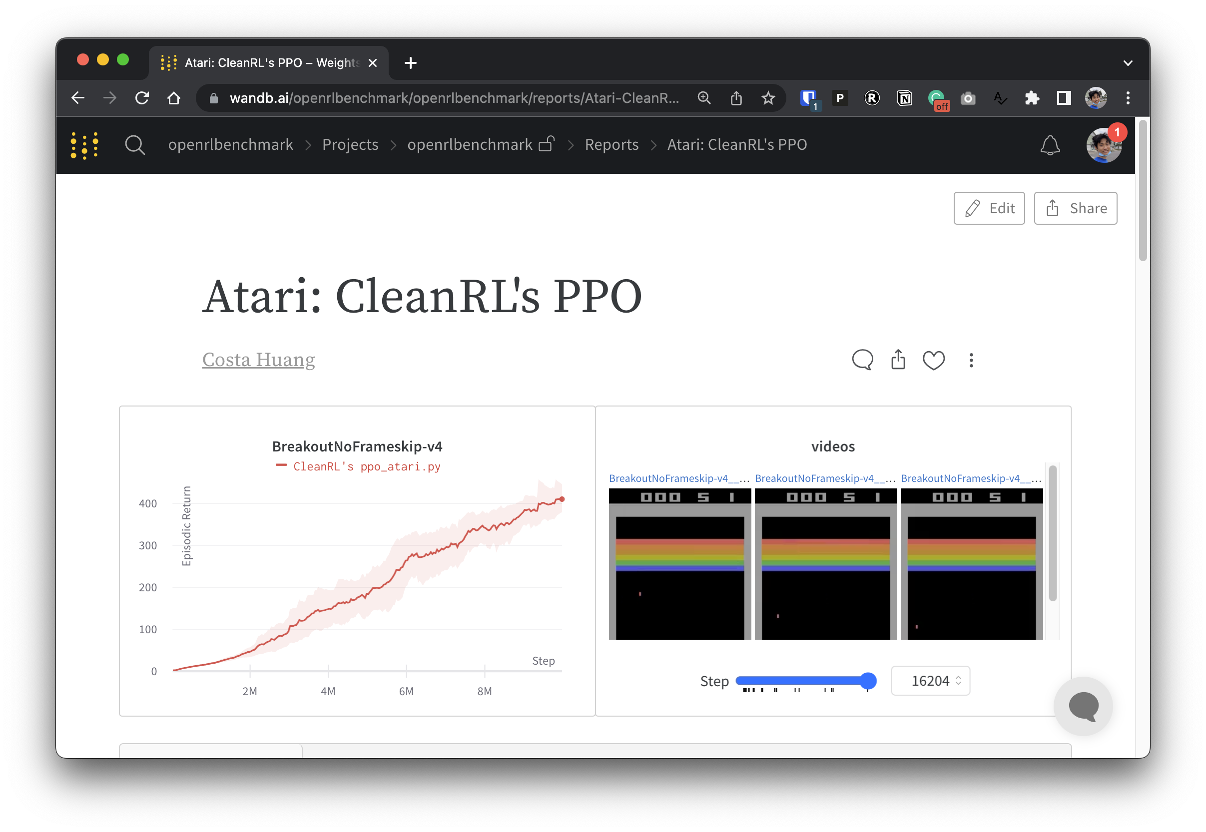1206x832 pixels.
Task: Open the Intercom chat bubble
Action: [x=1083, y=706]
